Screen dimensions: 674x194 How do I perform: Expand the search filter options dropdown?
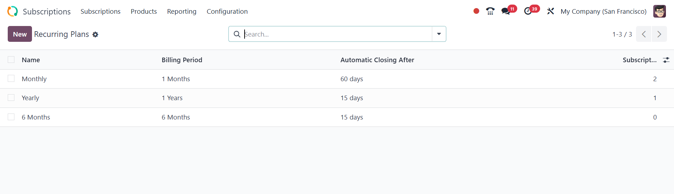coord(439,34)
